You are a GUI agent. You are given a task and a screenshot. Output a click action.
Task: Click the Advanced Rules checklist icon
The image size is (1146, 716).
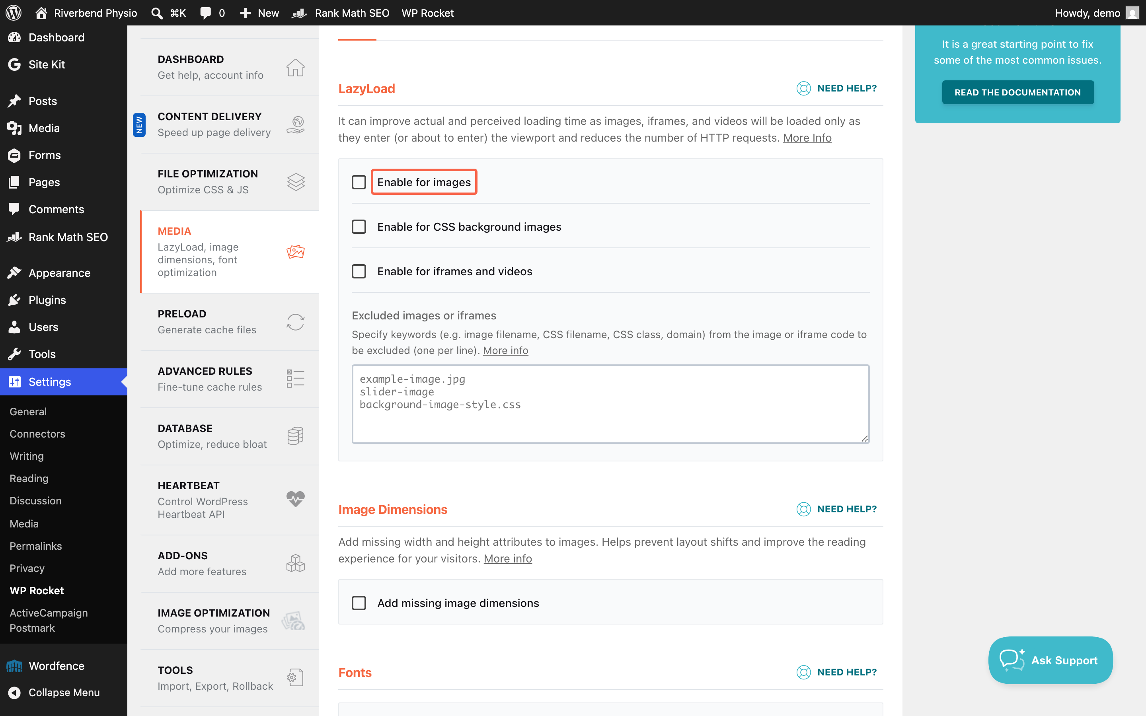click(x=296, y=379)
